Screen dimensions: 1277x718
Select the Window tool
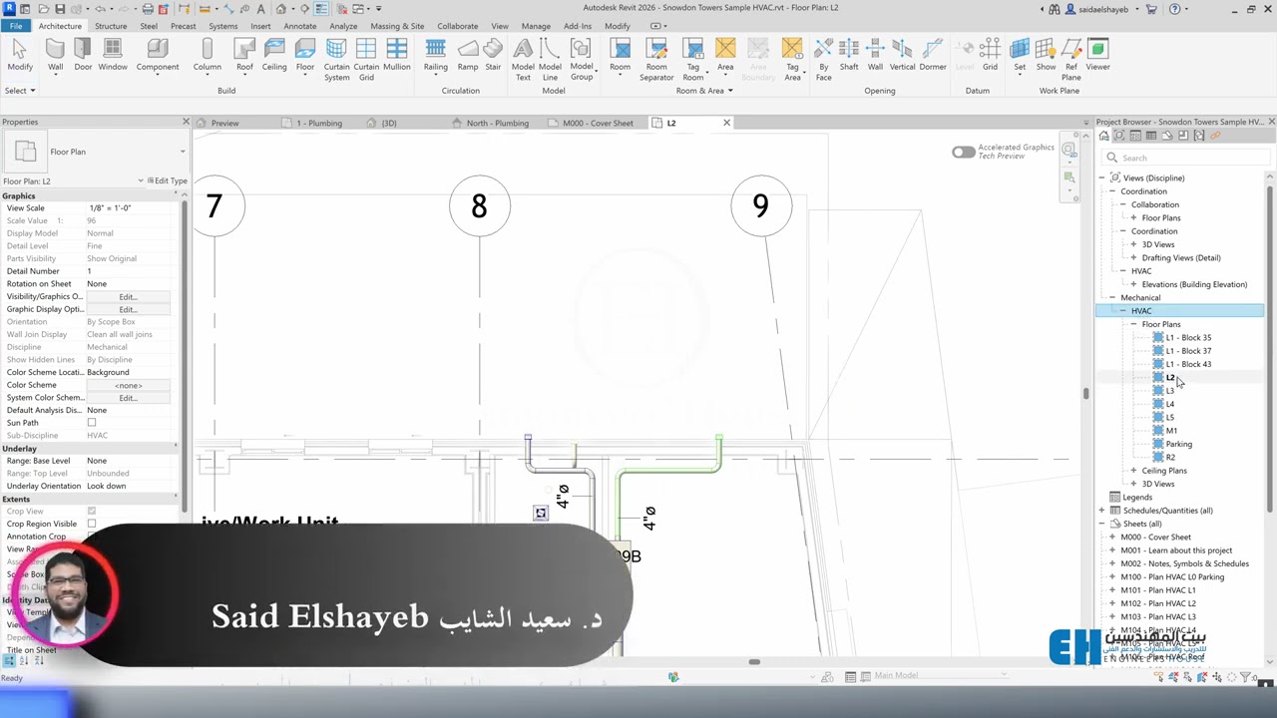[x=113, y=55]
